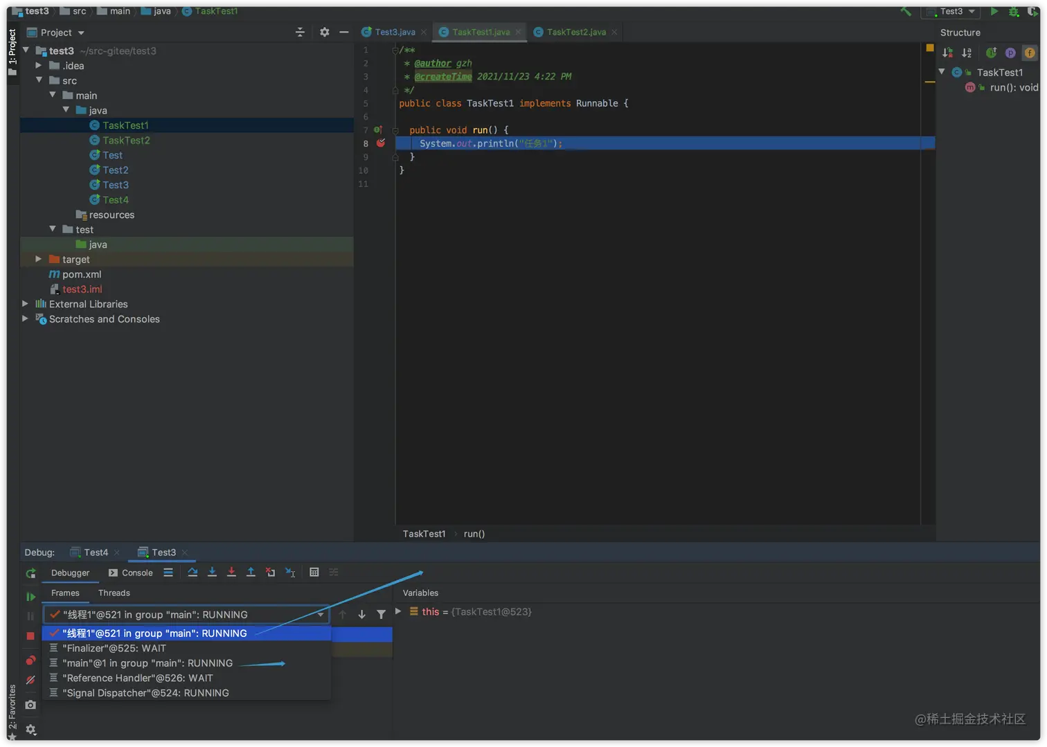Open pom.xml from the project tree
Screen dimensions: 1047x747
coord(82,274)
